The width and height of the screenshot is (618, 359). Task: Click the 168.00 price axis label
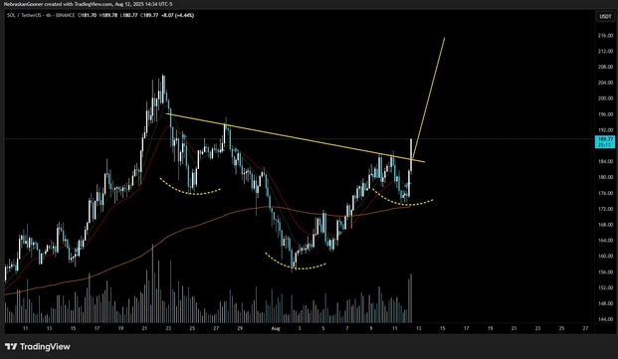click(x=605, y=225)
